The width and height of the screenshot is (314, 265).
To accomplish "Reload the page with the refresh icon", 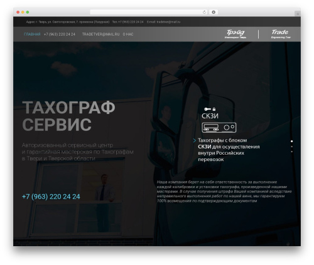I will point(204,12).
